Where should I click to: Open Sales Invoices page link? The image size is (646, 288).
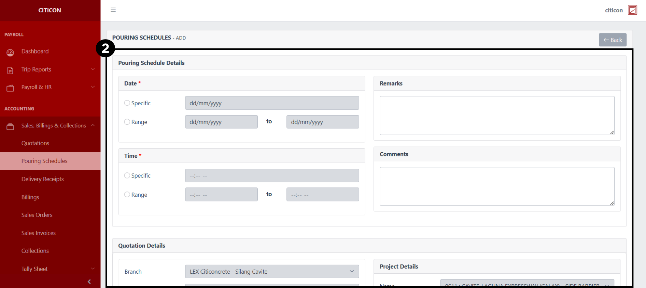(x=39, y=233)
